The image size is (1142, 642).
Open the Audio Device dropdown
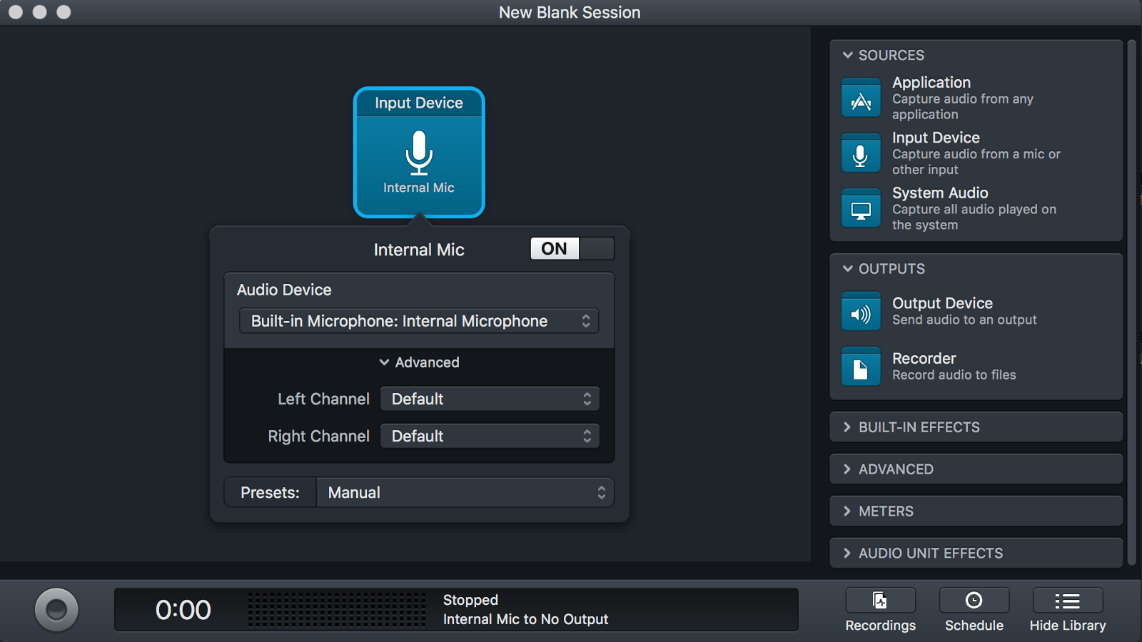pyautogui.click(x=419, y=321)
